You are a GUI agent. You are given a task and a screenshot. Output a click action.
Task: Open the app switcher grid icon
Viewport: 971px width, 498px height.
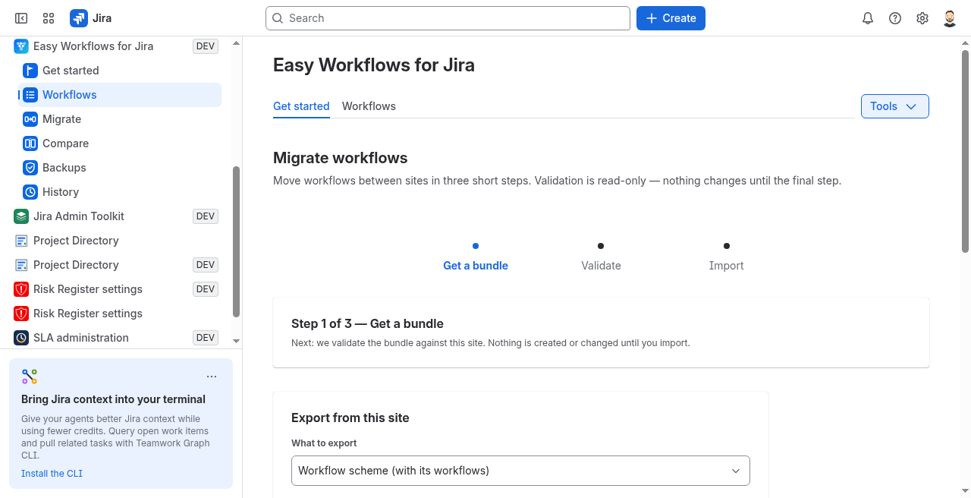[x=49, y=18]
